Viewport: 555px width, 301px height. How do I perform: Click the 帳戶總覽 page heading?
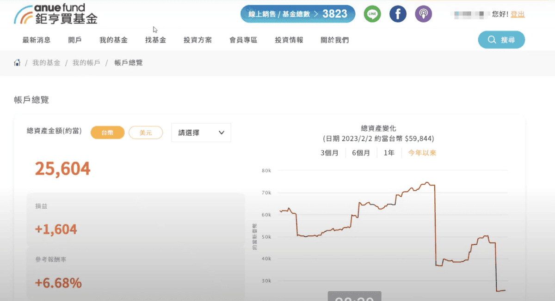pyautogui.click(x=31, y=100)
